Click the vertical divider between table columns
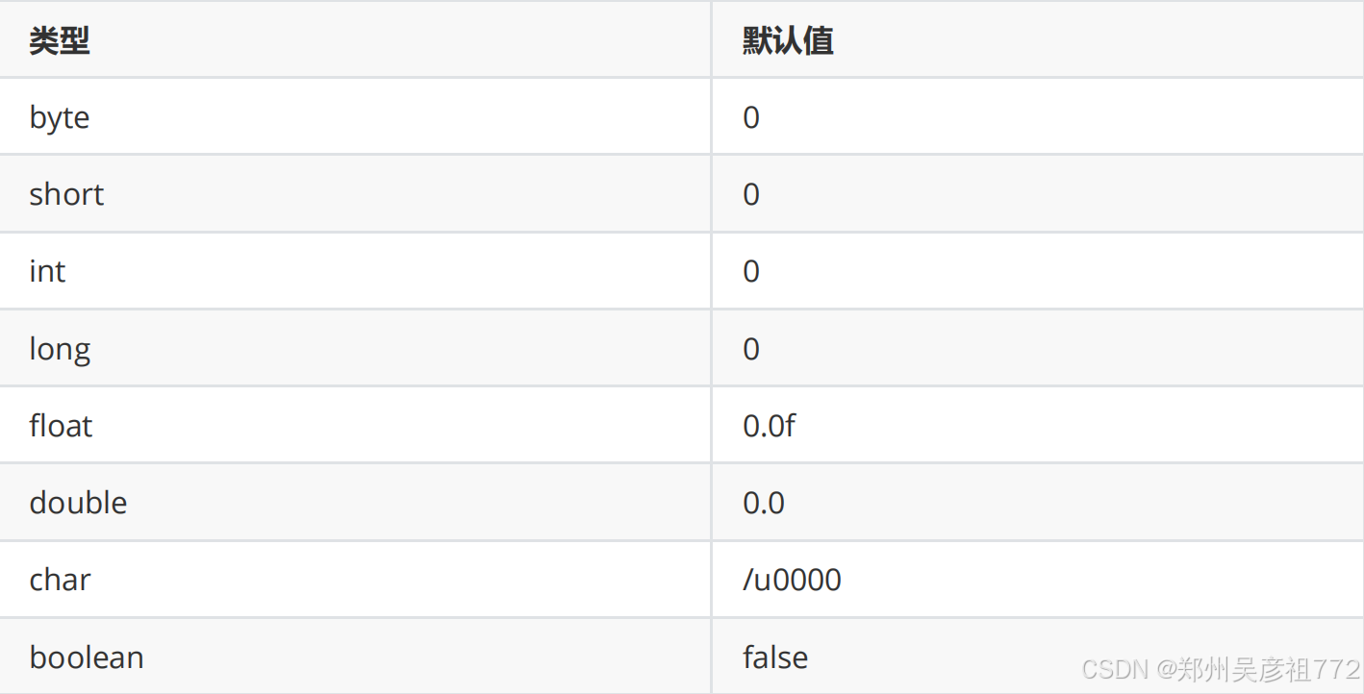Screen dimensions: 1364x694 click(711, 347)
